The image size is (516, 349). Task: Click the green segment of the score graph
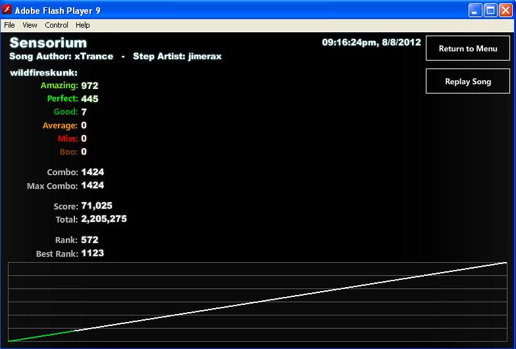[41, 336]
